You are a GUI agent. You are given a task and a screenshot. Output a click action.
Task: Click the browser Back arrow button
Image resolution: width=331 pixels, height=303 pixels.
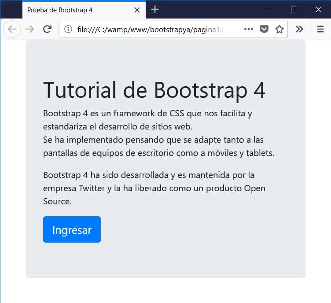tap(12, 29)
